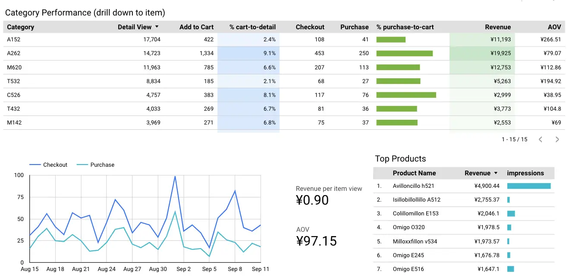
Task: Click the page indicator showing 1-15/15
Action: point(514,139)
